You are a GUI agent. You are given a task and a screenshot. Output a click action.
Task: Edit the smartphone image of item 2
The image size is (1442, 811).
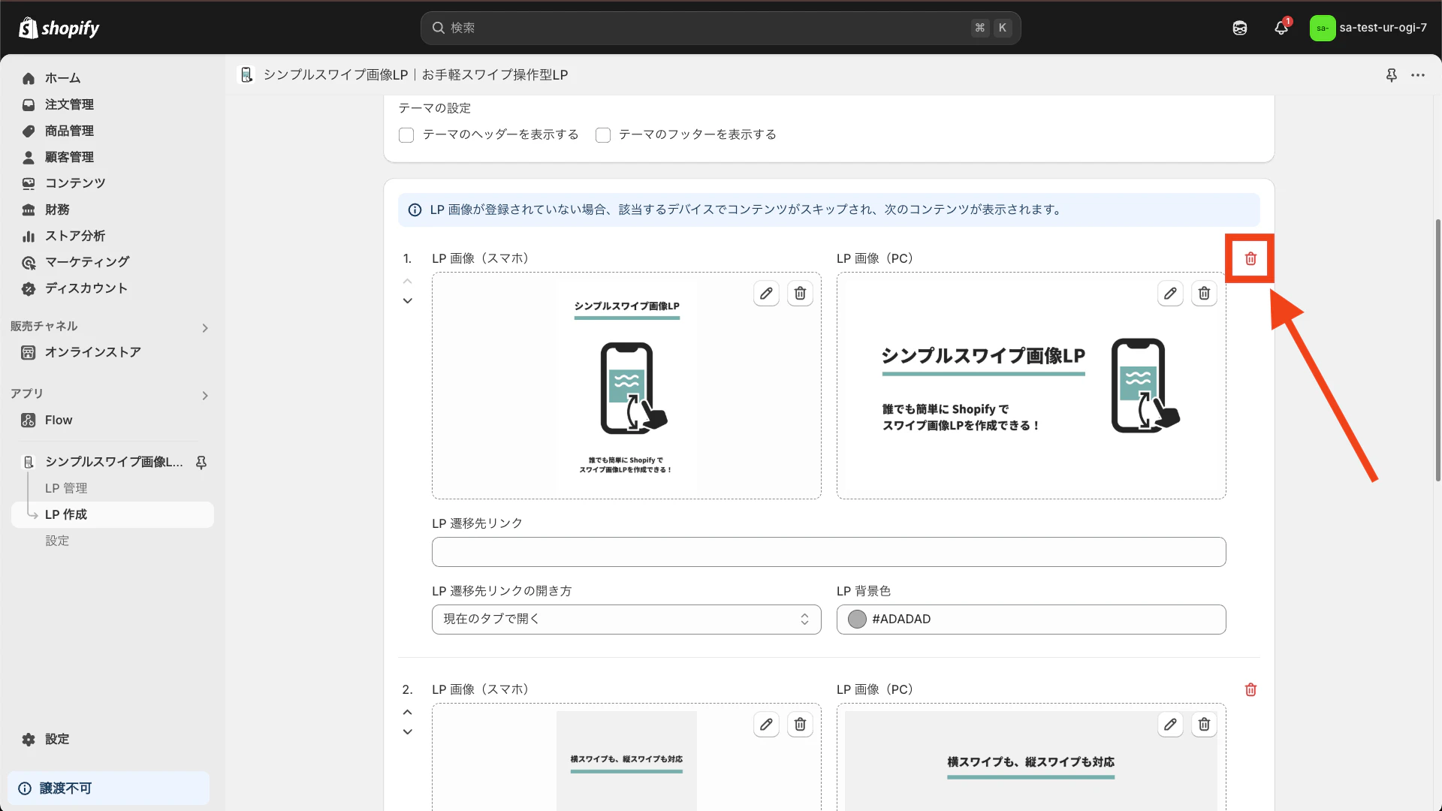pyautogui.click(x=766, y=725)
